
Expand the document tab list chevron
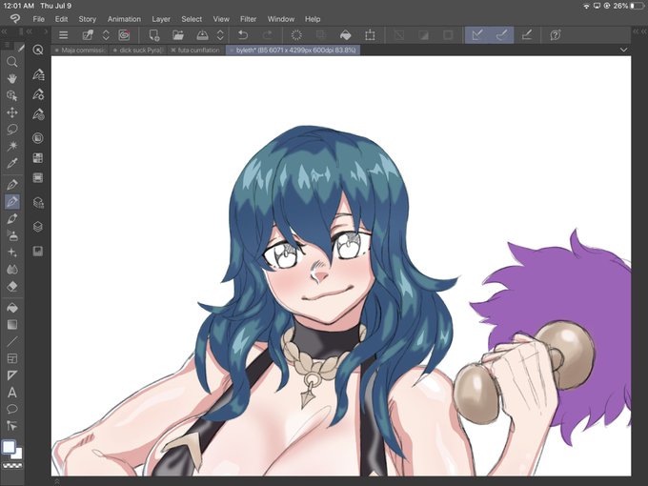click(x=623, y=50)
